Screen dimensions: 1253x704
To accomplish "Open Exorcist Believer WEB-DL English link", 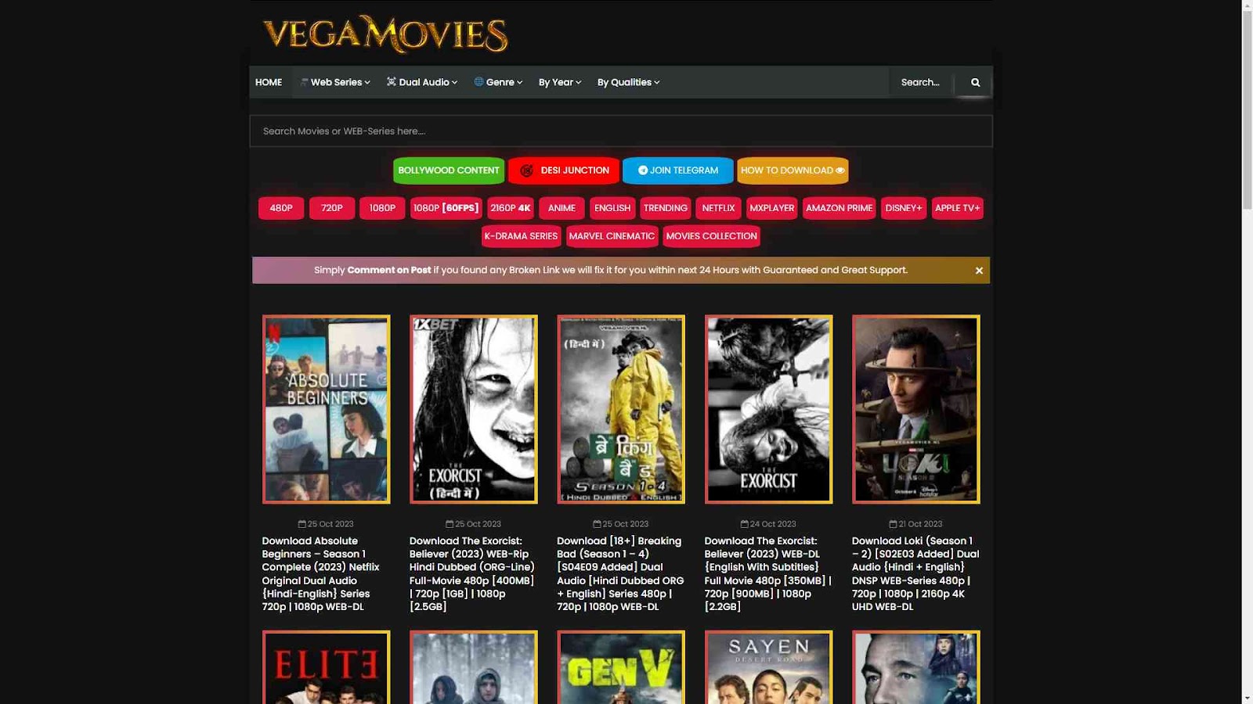I will click(x=767, y=573).
